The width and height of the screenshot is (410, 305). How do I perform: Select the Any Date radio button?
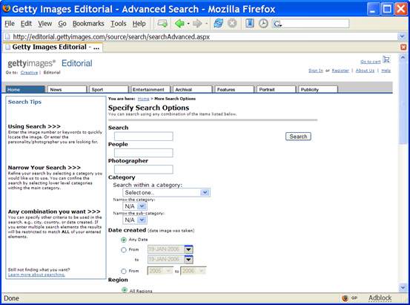point(124,240)
